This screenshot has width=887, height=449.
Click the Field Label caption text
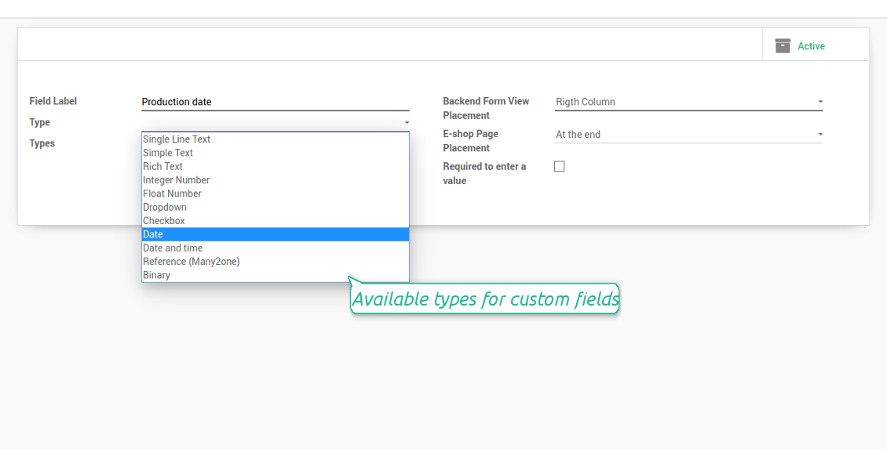(53, 101)
